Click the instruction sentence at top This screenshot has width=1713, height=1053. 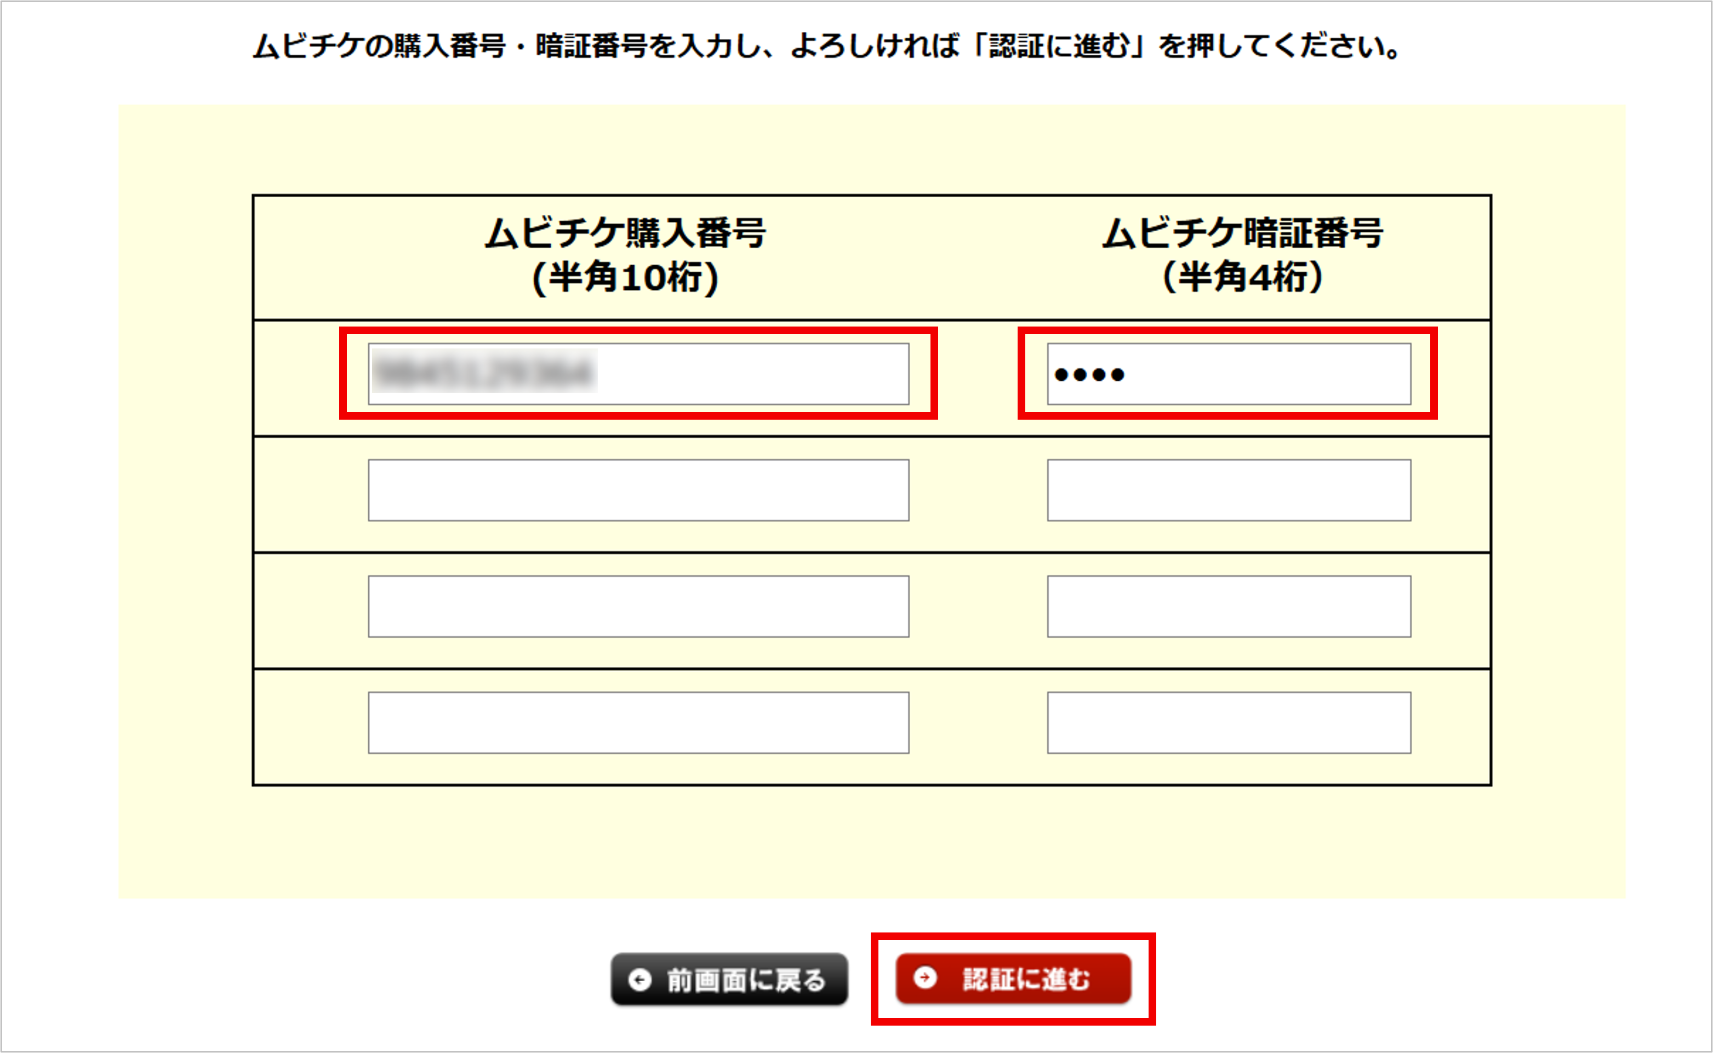825,47
